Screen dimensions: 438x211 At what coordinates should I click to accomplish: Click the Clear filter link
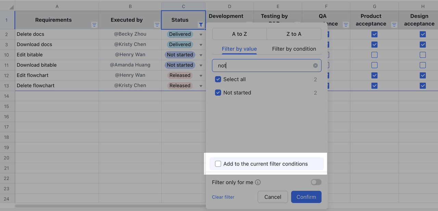[x=223, y=197]
